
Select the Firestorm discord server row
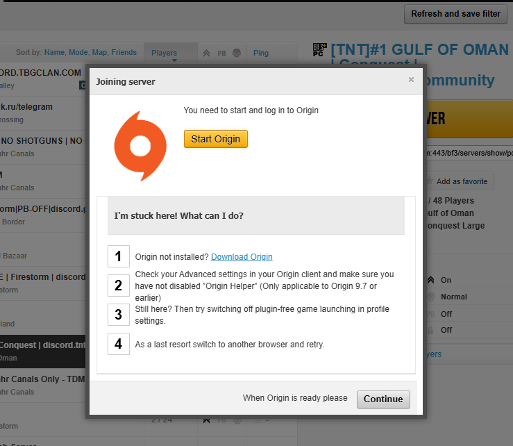coord(43,283)
